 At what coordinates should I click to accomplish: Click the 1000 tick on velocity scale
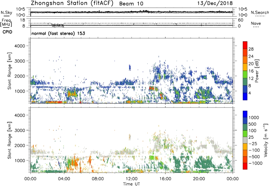coord(254,118)
